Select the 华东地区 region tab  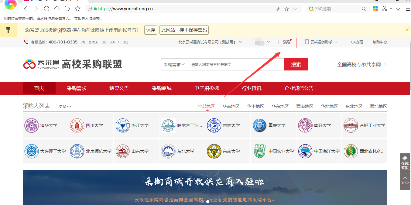click(280, 106)
